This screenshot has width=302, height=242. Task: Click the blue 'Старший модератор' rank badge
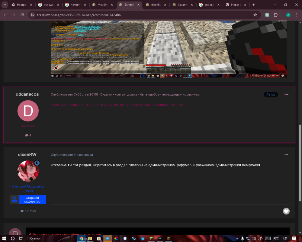(28, 200)
